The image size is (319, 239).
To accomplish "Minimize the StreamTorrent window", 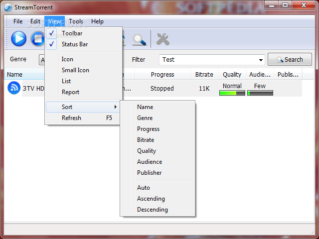I will tap(272, 5).
